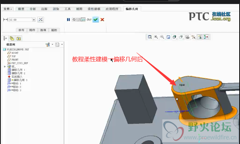Open the display style cube icon

click(174, 37)
